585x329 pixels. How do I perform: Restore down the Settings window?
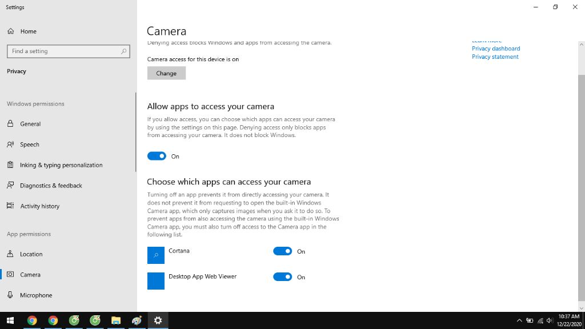pyautogui.click(x=555, y=7)
